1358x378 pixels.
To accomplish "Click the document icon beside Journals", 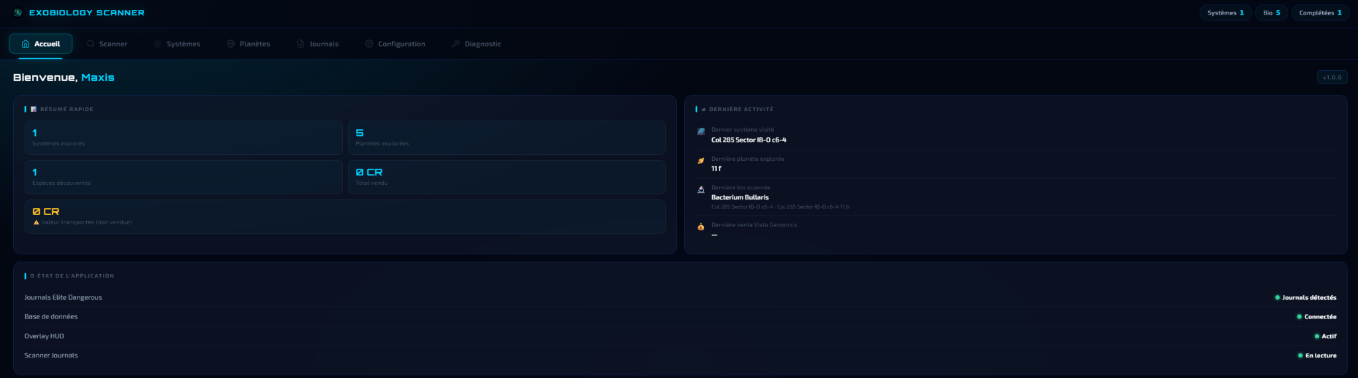I will tap(300, 44).
